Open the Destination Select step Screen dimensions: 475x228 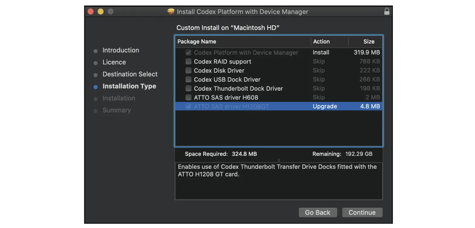[130, 74]
